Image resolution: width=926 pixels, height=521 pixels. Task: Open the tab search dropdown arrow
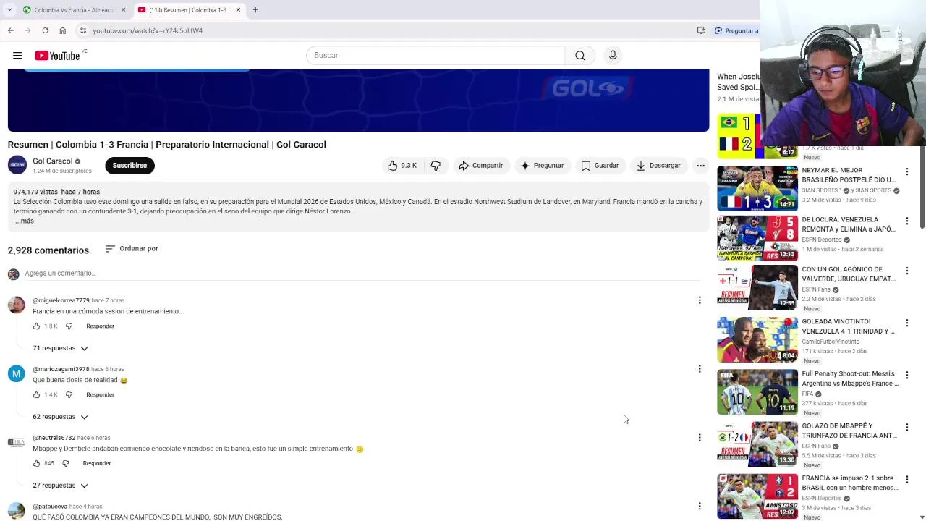(9, 9)
